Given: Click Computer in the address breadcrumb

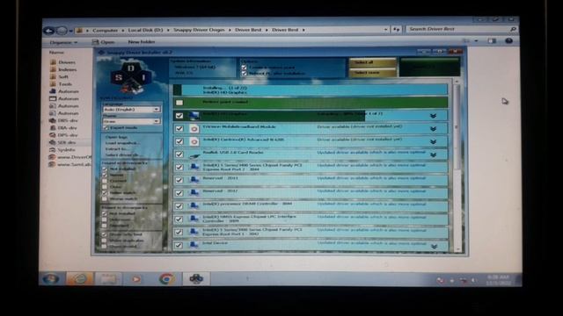Looking at the screenshot, I should point(105,31).
